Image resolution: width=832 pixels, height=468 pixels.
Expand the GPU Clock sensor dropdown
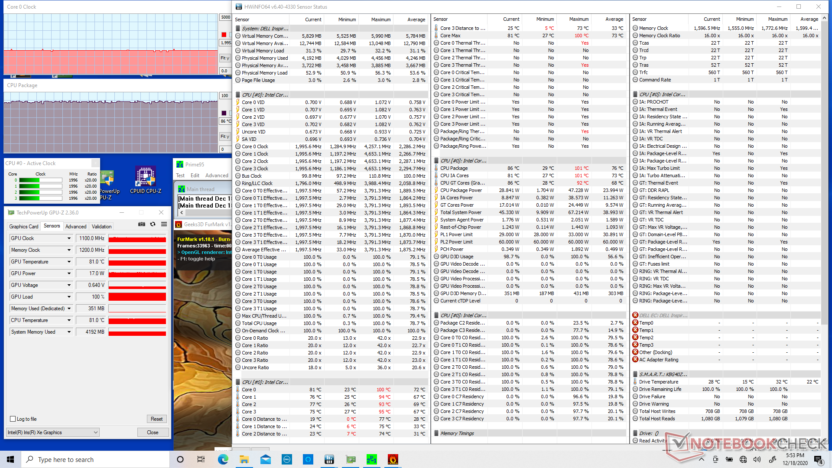coord(69,238)
